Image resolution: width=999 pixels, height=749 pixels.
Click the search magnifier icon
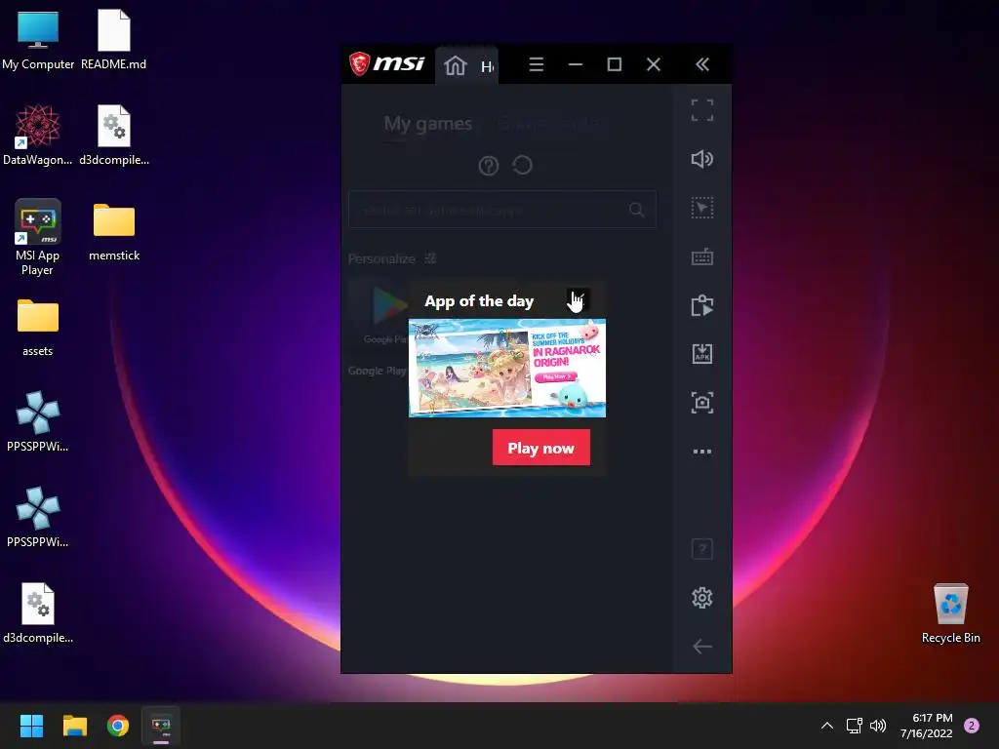coord(636,210)
